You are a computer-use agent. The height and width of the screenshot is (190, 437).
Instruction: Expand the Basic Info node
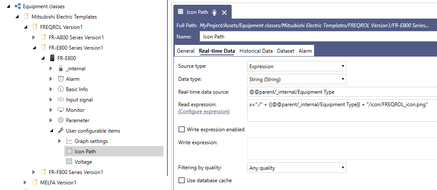pyautogui.click(x=51, y=89)
